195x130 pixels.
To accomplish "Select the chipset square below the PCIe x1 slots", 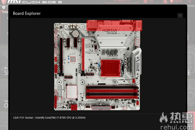I will point(73,59).
